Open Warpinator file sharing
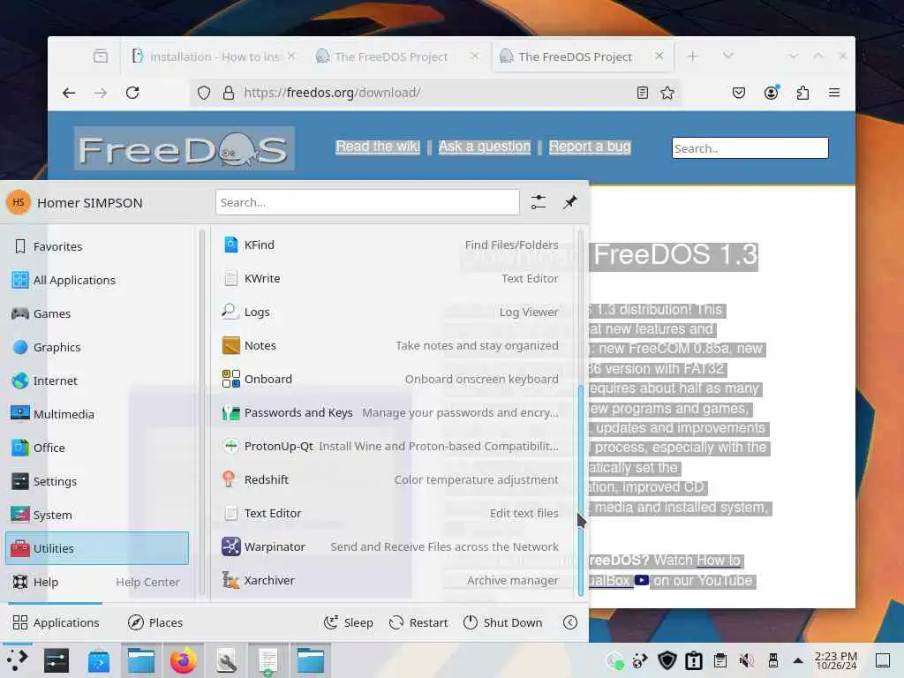The width and height of the screenshot is (904, 678). coord(389,546)
